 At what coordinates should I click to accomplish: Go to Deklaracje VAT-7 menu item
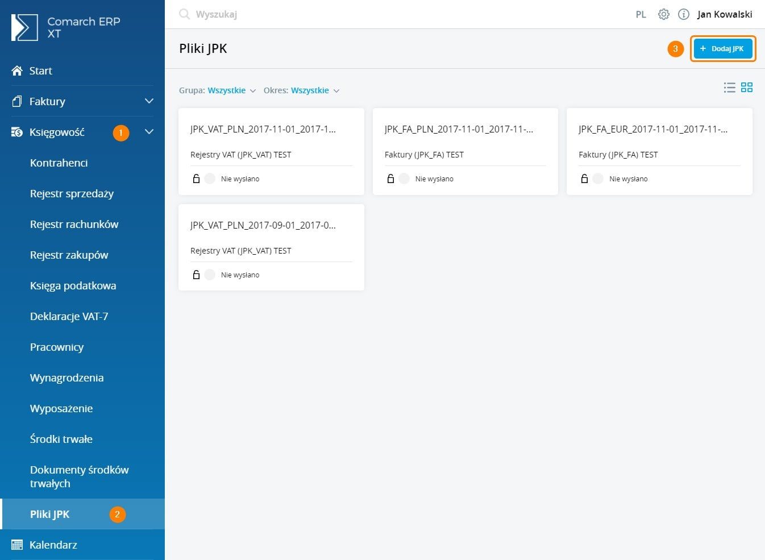coord(69,316)
